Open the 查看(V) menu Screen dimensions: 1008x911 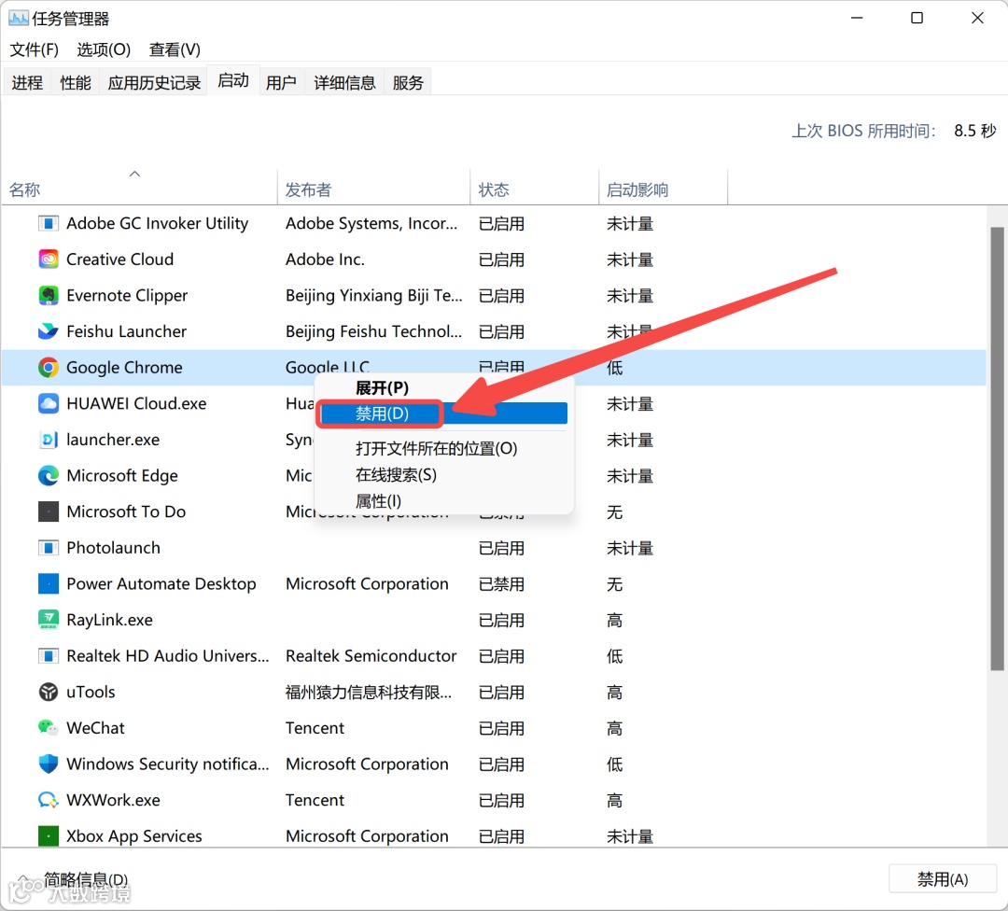[175, 49]
